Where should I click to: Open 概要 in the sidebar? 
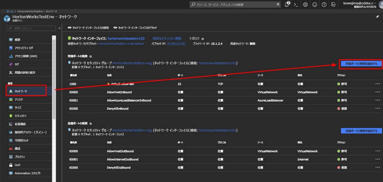click(29, 40)
